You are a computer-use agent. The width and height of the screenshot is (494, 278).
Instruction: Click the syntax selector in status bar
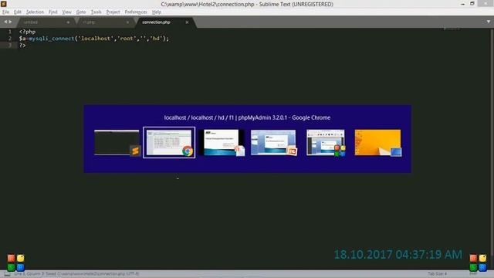pyautogui.click(x=473, y=273)
